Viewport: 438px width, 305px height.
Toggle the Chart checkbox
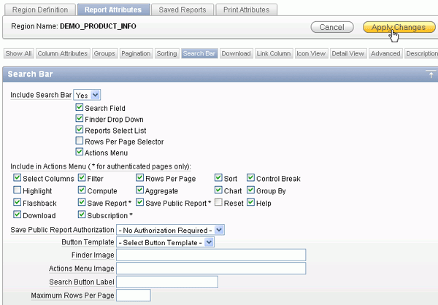tap(218, 190)
